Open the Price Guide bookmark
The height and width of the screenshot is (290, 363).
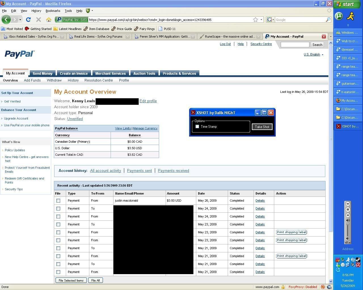tap(122, 29)
